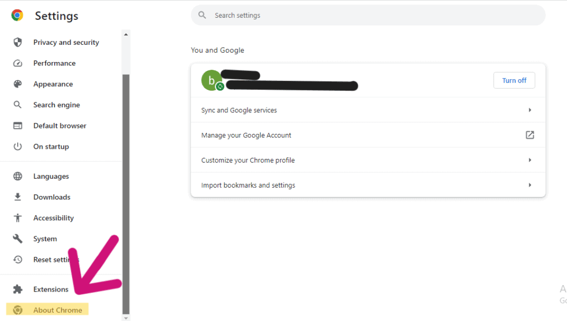Open Search engine settings
This screenshot has height=321, width=567.
(x=57, y=105)
